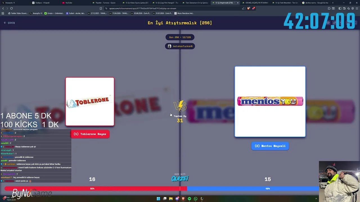Open Discord from the taskbar
This screenshot has width=360, height=202.
click(177, 199)
